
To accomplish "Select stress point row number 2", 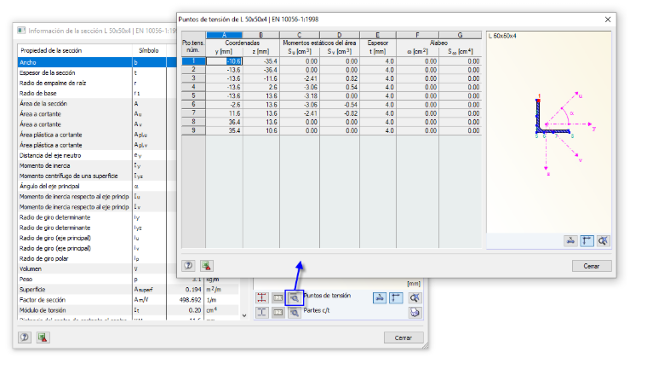I will click(x=193, y=69).
